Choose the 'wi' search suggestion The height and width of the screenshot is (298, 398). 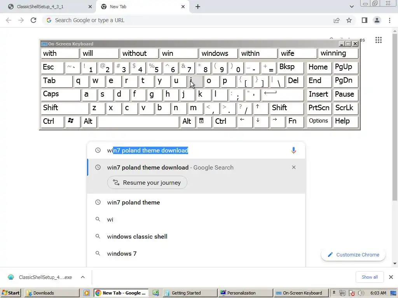point(196,220)
